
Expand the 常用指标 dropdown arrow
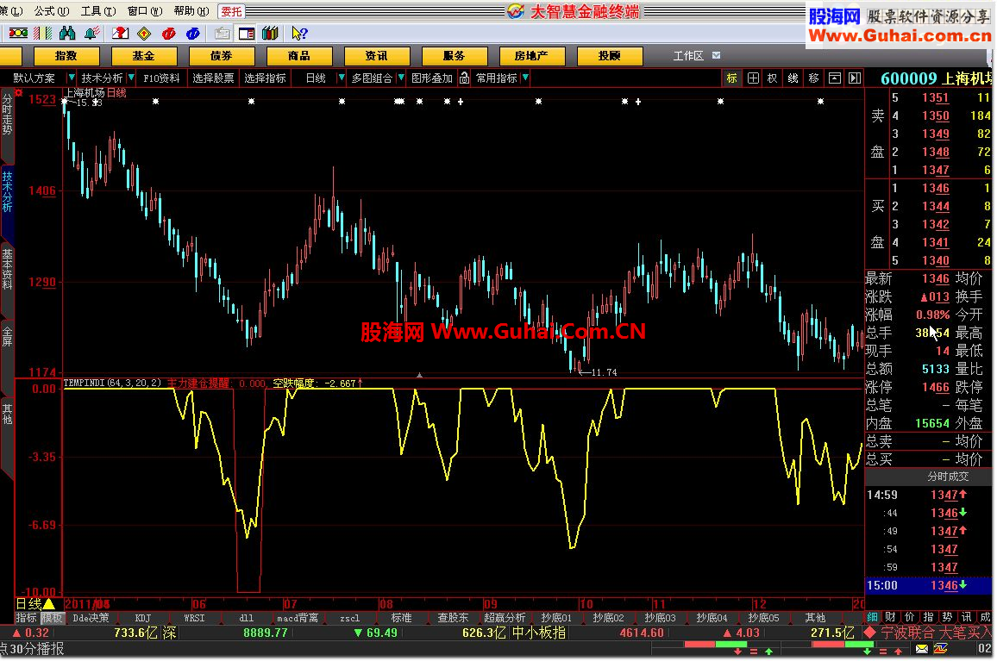point(525,78)
